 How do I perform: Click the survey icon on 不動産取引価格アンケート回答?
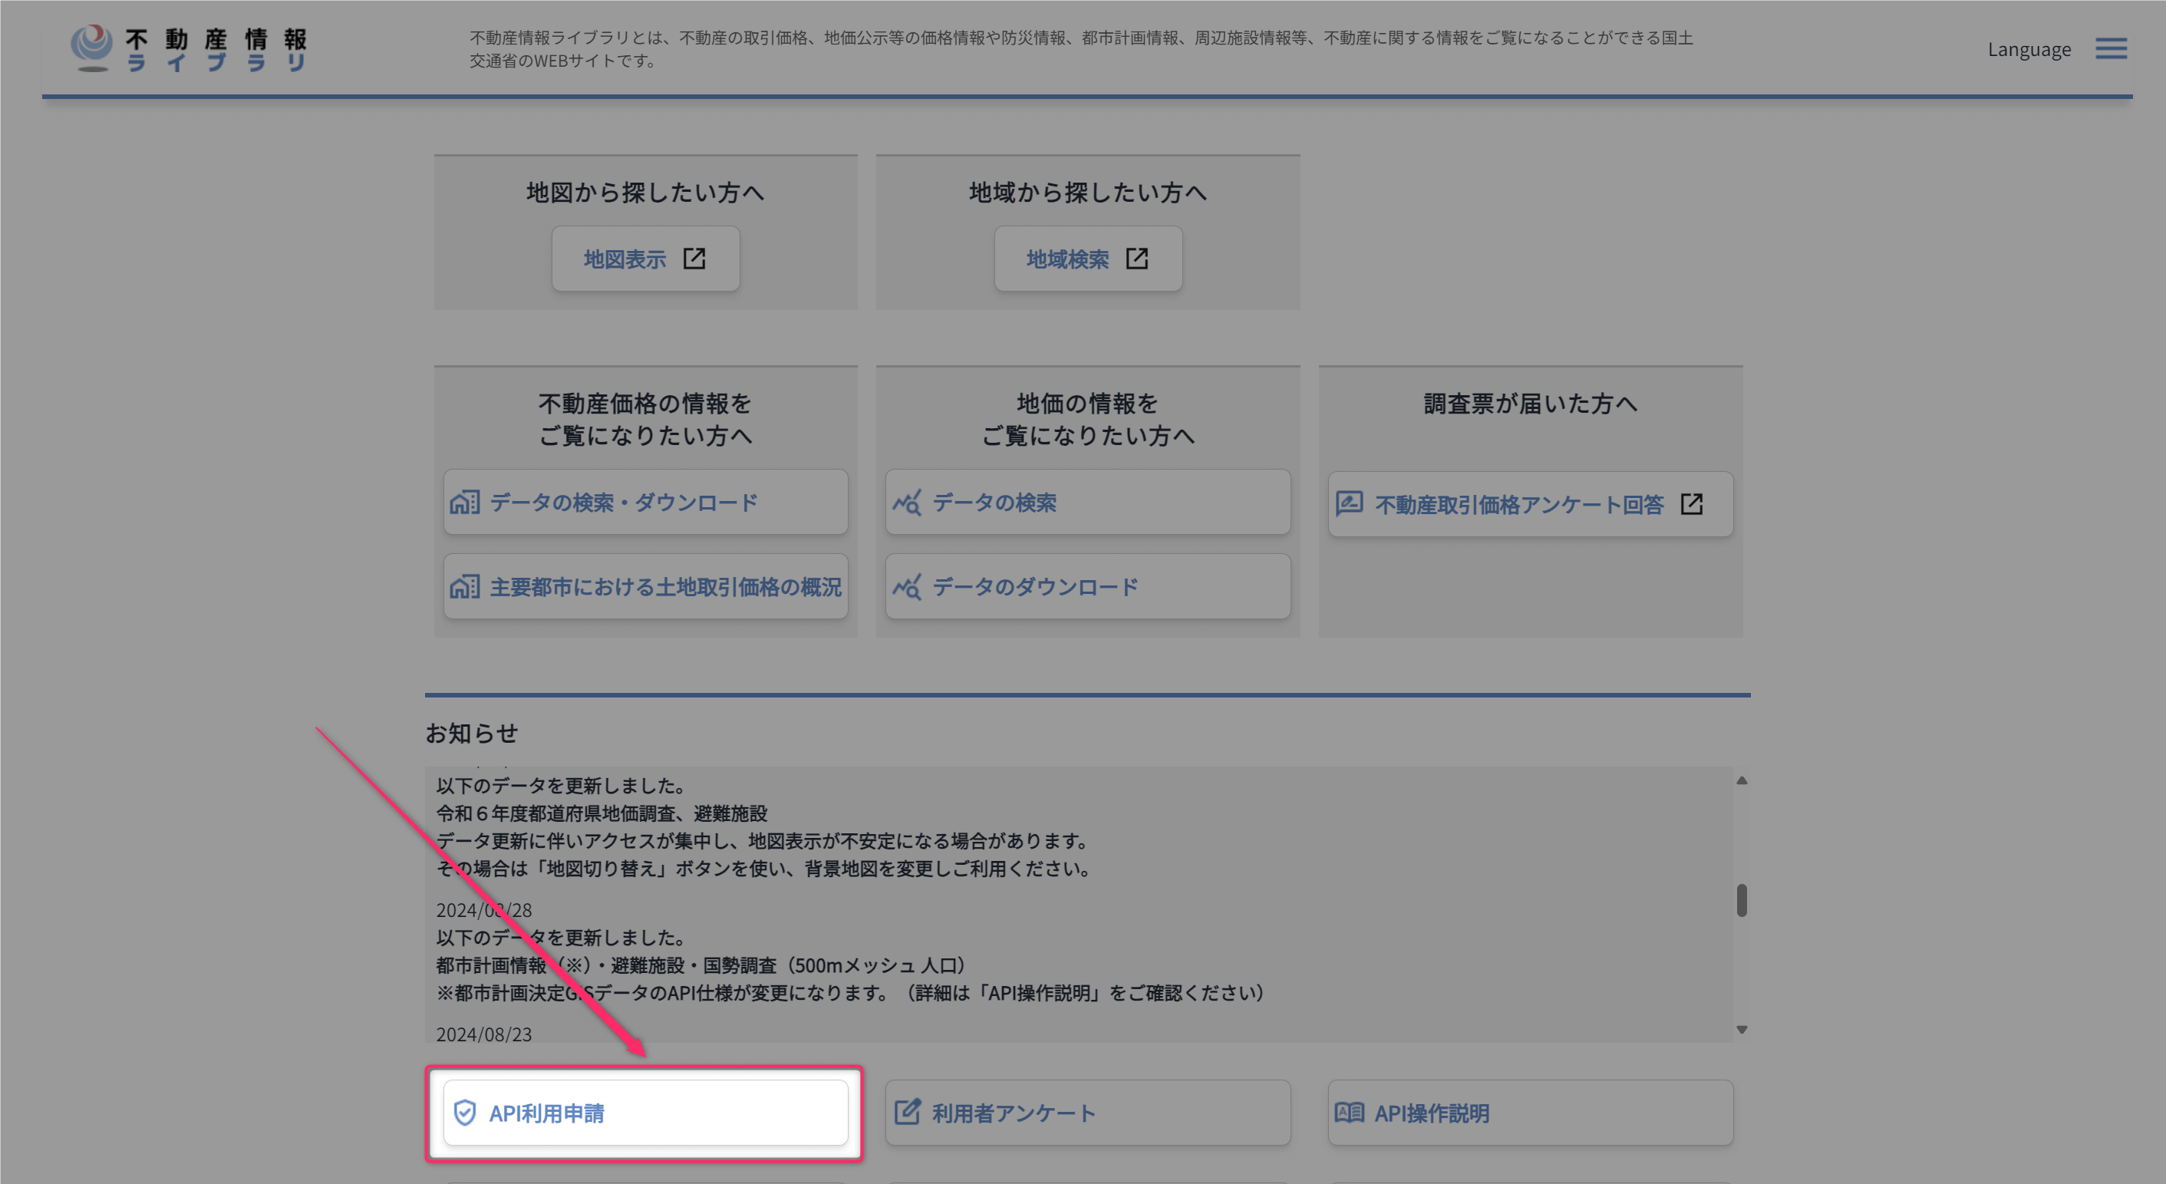coord(1349,503)
